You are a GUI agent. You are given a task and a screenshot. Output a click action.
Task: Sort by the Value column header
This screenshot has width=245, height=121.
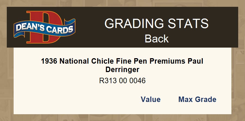pos(151,100)
